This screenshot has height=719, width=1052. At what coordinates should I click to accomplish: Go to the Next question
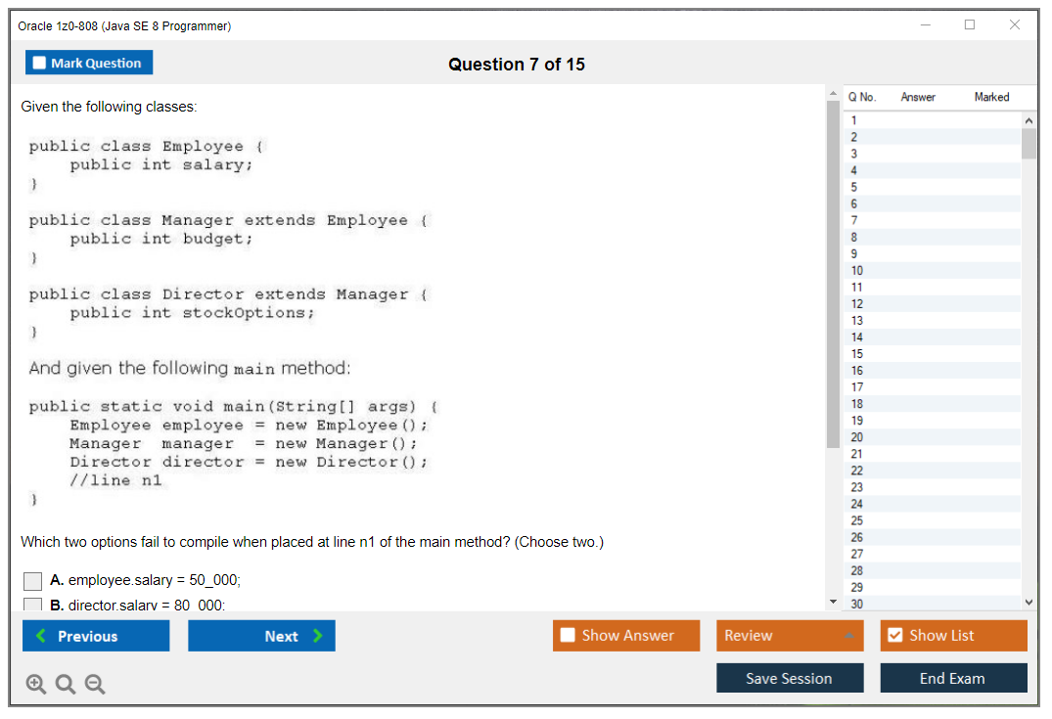pyautogui.click(x=261, y=636)
